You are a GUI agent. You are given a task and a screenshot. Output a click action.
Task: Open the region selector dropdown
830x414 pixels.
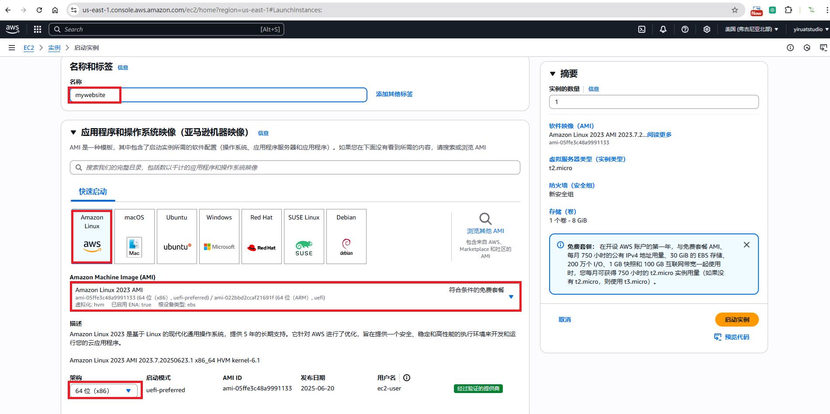point(751,29)
